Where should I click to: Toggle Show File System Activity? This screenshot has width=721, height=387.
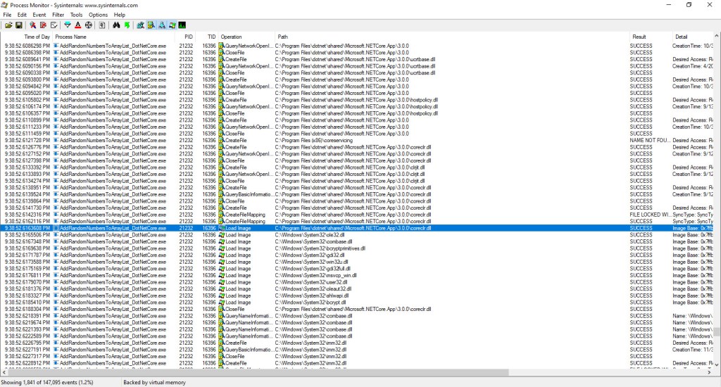[x=151, y=25]
